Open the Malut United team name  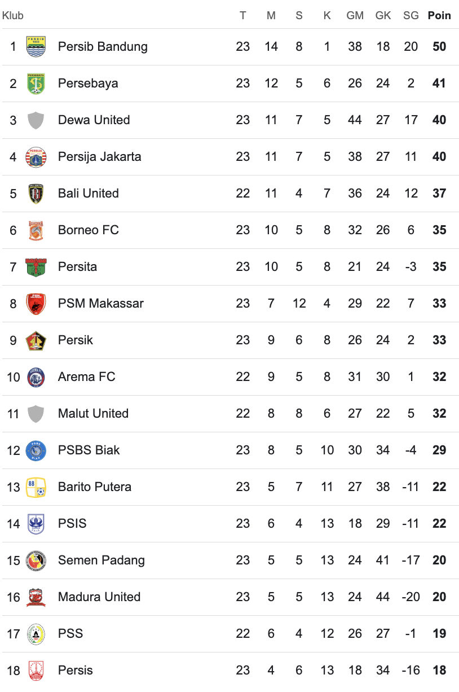(93, 413)
